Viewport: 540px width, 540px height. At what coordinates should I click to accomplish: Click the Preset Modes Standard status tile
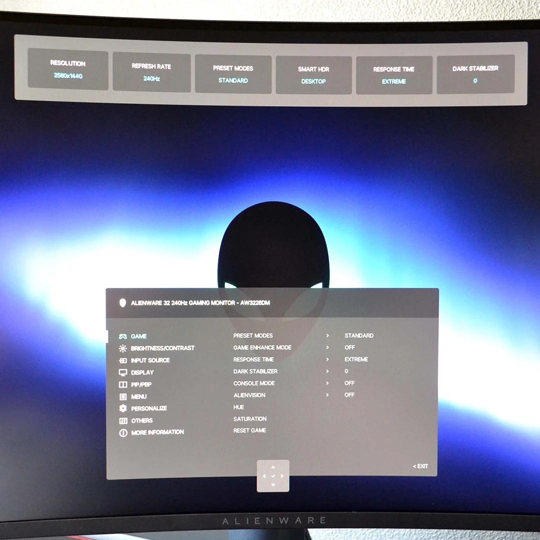point(233,74)
